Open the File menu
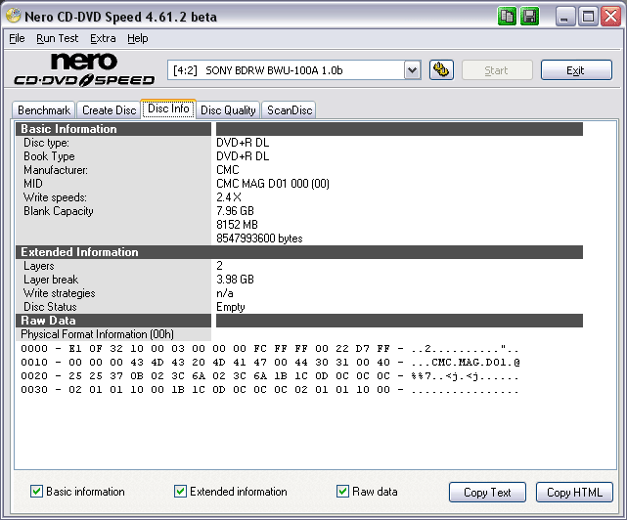 pyautogui.click(x=17, y=38)
